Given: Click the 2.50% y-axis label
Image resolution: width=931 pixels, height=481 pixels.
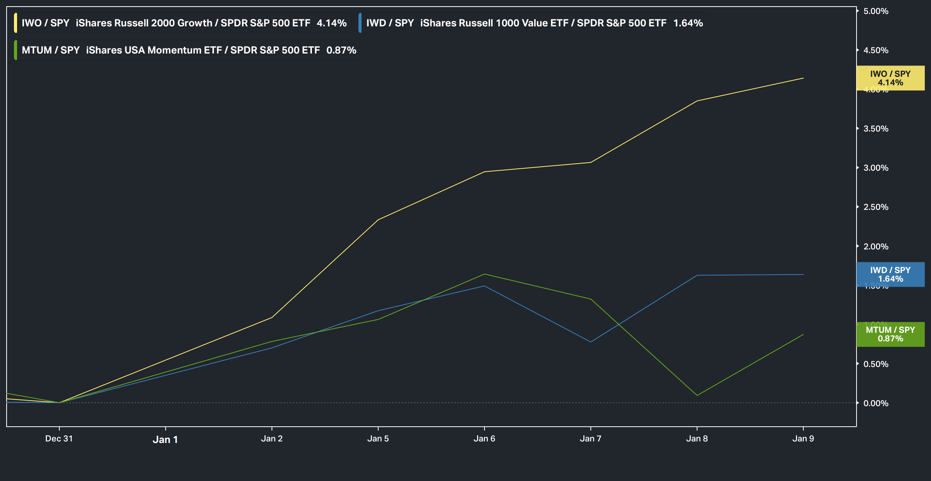Looking at the screenshot, I should (876, 207).
